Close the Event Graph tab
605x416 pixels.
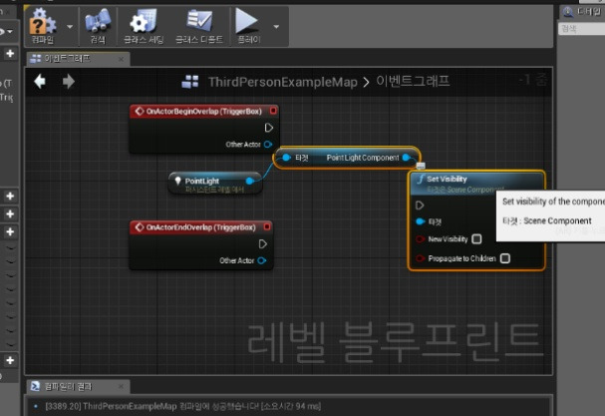pos(122,59)
